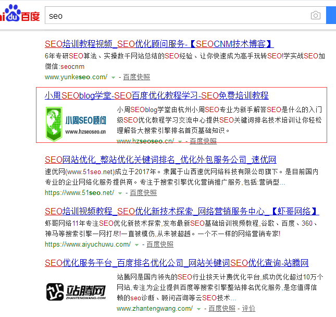This screenshot has height=317, width=336.
Task: Click the blue Baidu search button
Action: (x=331, y=15)
